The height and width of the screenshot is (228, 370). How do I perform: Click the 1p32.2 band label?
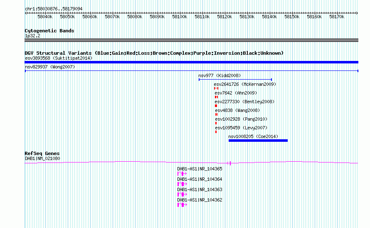(32, 36)
